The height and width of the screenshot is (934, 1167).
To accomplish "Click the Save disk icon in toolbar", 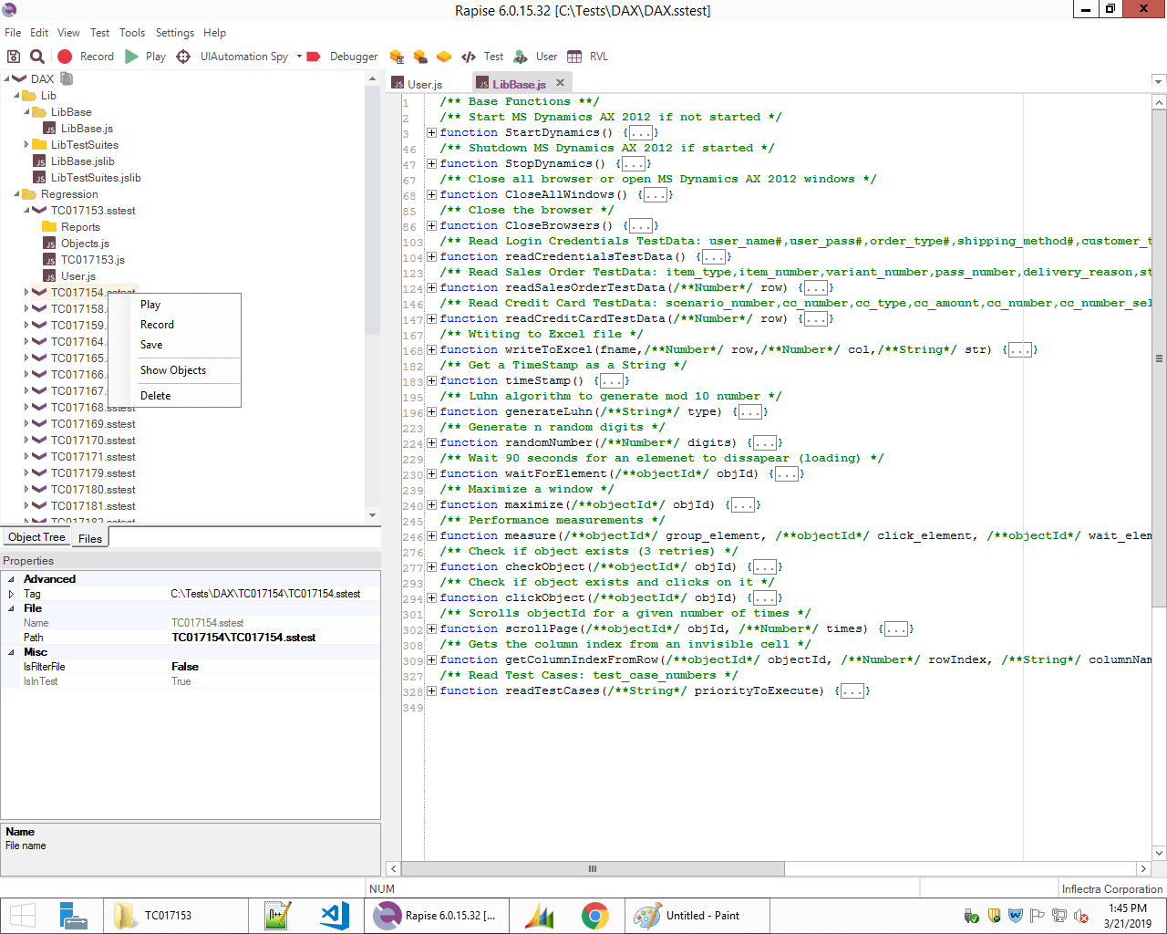I will tap(14, 57).
